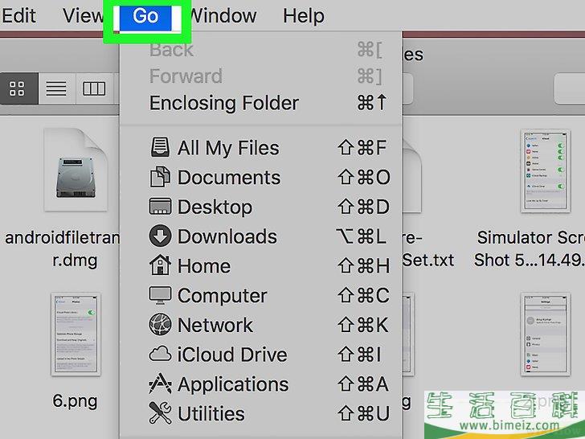Select the settings screenshot thumbnail below Simulator Screen Shot
585x439 pixels.
coord(546,334)
